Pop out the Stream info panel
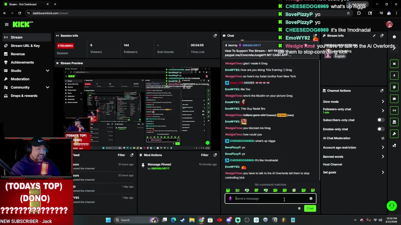The image size is (401, 225). click(382, 36)
